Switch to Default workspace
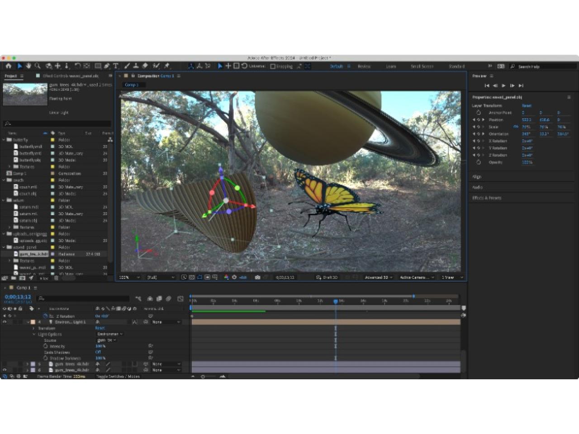Image resolution: width=579 pixels, height=434 pixels. [x=336, y=66]
